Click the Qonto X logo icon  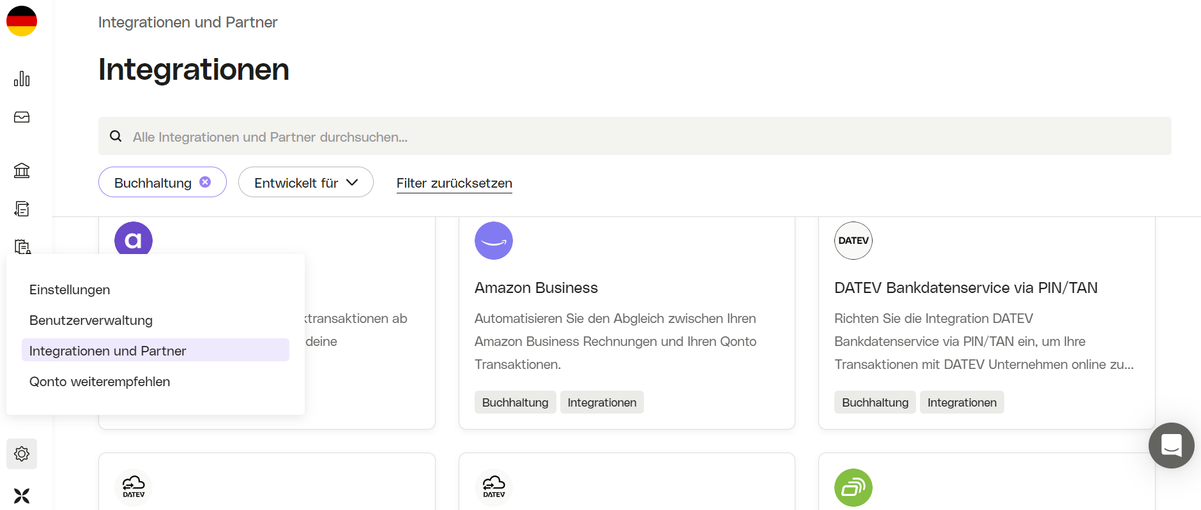(x=22, y=496)
